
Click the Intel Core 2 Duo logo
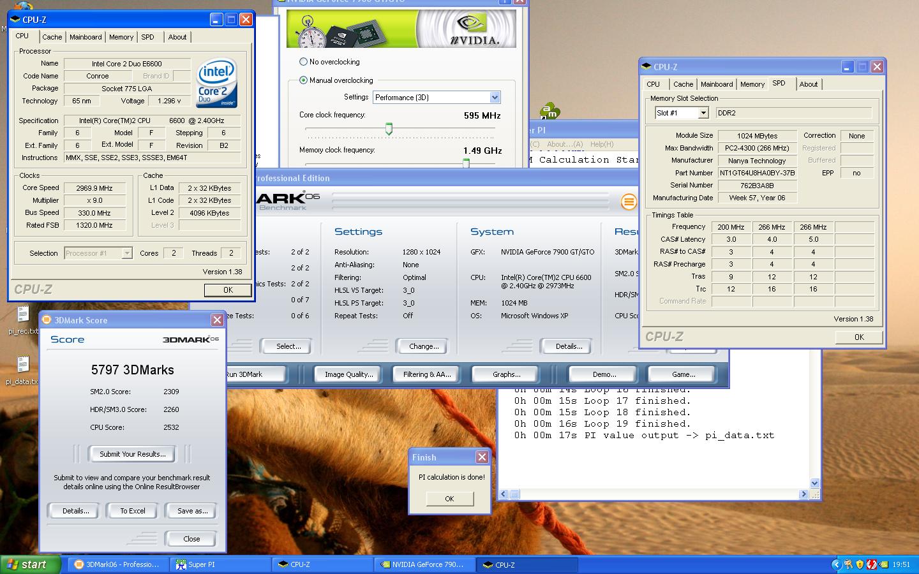(x=217, y=83)
